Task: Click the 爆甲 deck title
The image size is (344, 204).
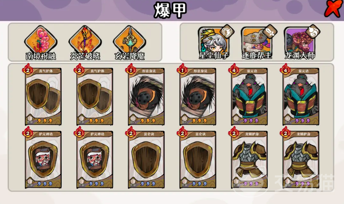Action: 170,10
